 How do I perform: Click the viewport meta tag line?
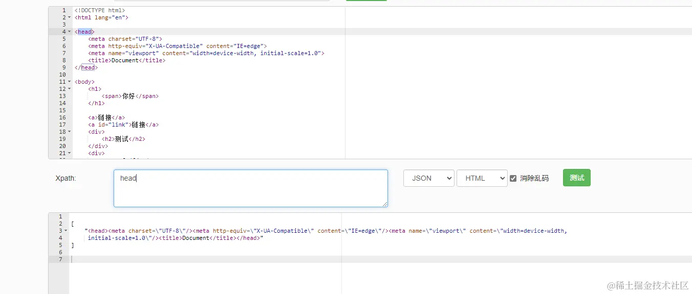click(206, 53)
